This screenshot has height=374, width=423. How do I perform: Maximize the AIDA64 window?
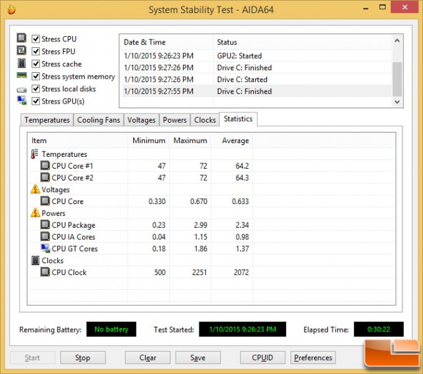click(x=382, y=7)
